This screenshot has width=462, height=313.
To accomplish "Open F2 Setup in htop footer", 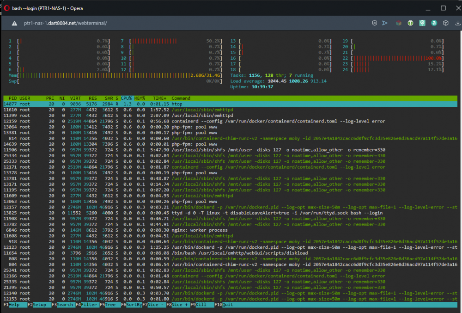I will (x=39, y=305).
